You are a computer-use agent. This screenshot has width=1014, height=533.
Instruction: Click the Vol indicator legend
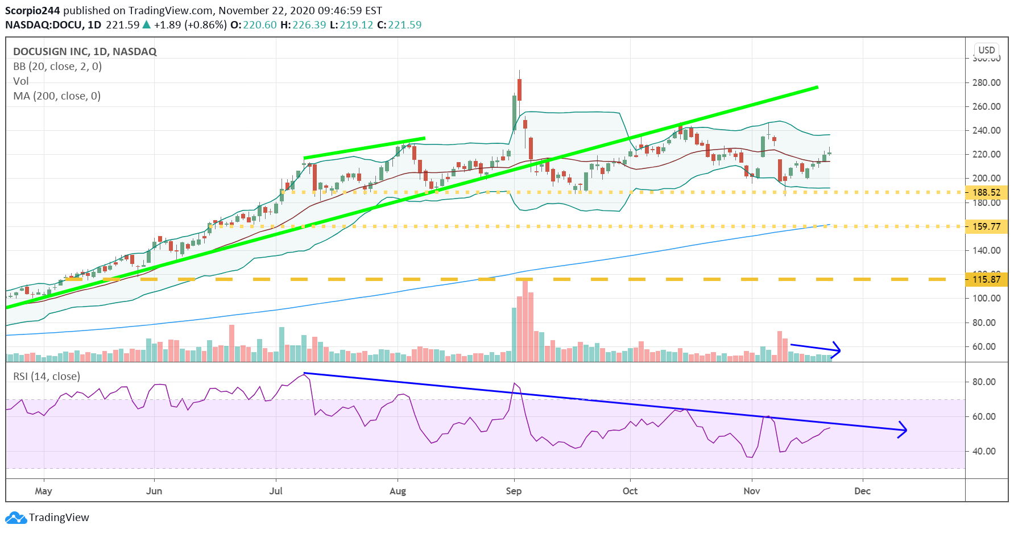[x=21, y=81]
